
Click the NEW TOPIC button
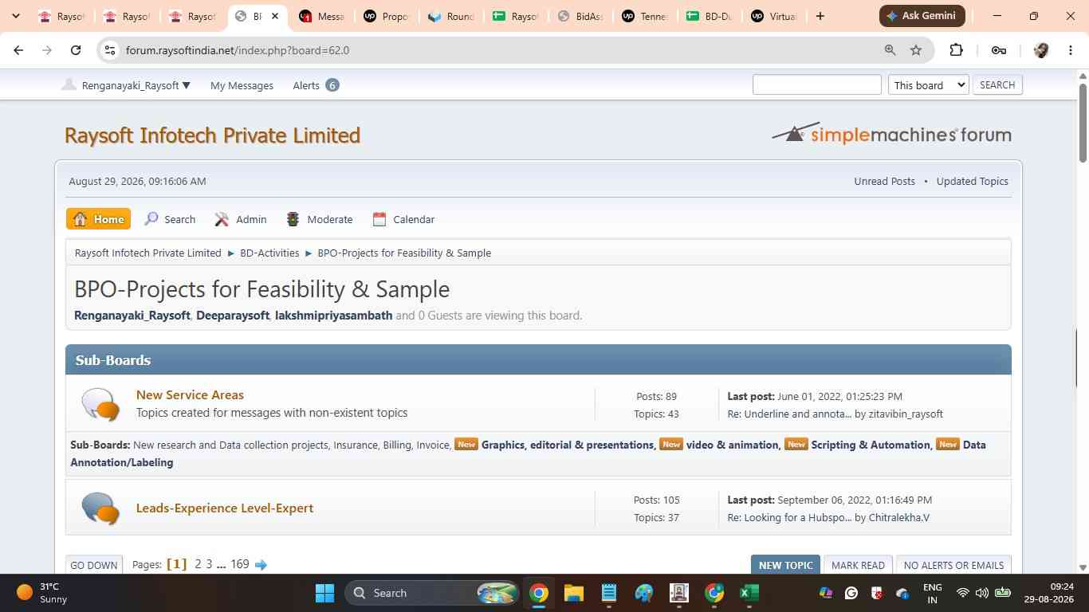pyautogui.click(x=785, y=565)
